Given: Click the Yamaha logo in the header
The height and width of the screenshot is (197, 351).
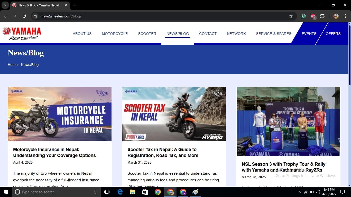Looking at the screenshot, I should click(x=22, y=34).
